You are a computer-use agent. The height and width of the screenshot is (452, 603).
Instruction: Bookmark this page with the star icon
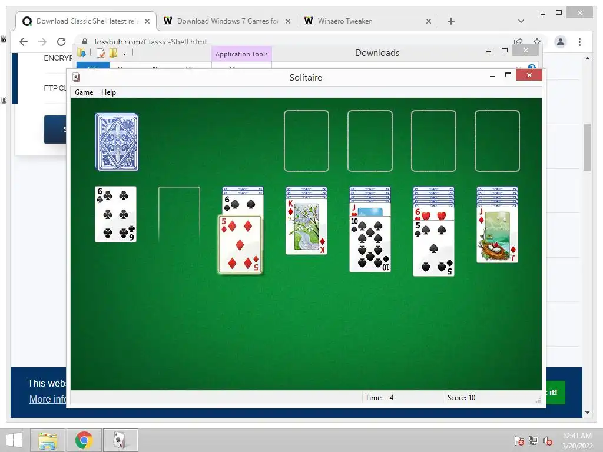pyautogui.click(x=537, y=42)
